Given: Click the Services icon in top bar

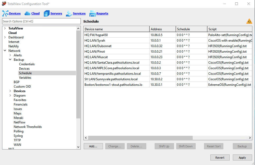Looking at the screenshot, I should pos(69,13).
